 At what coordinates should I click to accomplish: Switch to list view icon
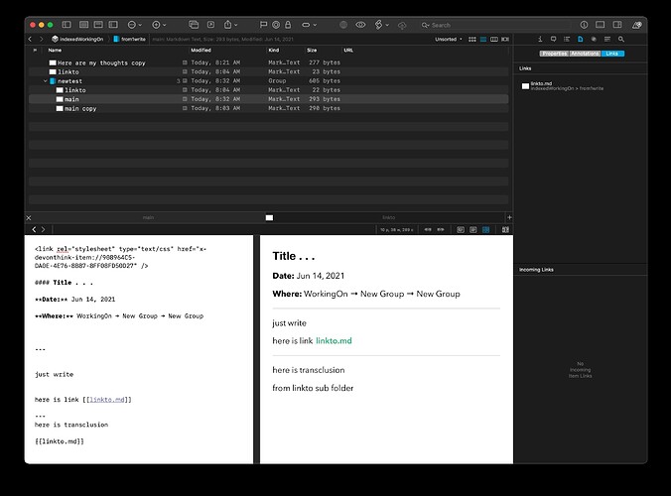point(483,39)
